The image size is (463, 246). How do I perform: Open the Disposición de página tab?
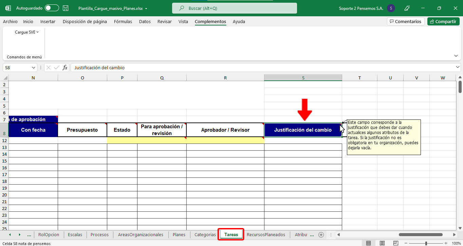tap(85, 21)
